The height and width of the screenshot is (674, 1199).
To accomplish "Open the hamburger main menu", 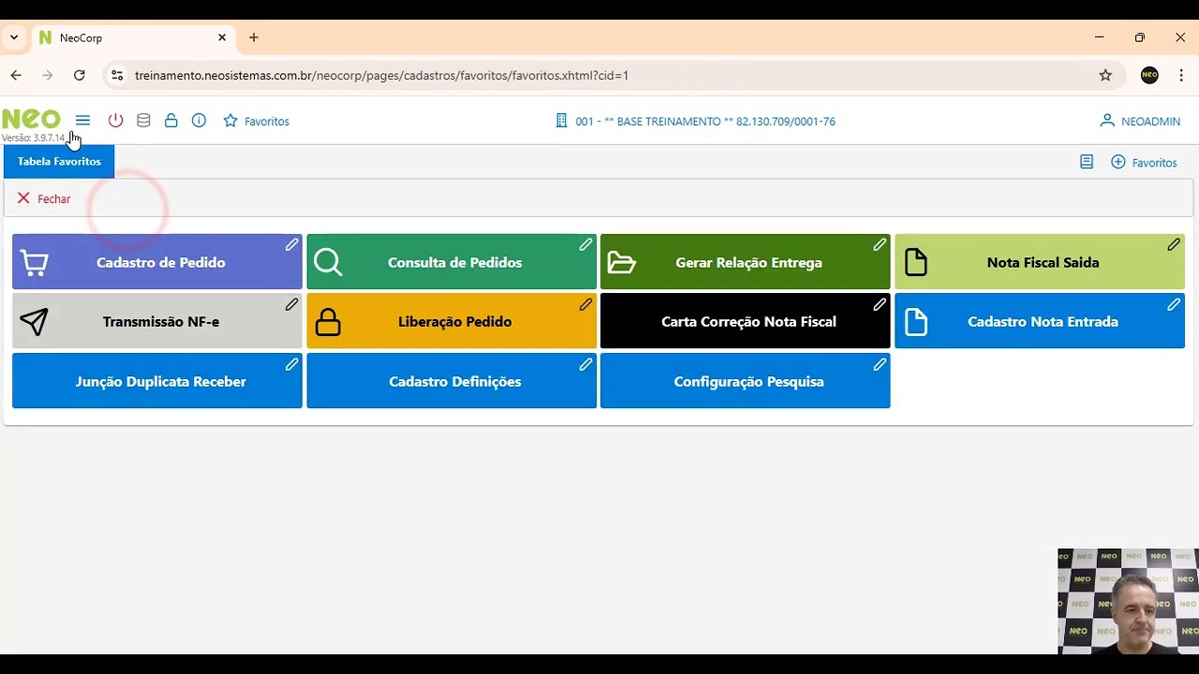I will click(x=82, y=121).
